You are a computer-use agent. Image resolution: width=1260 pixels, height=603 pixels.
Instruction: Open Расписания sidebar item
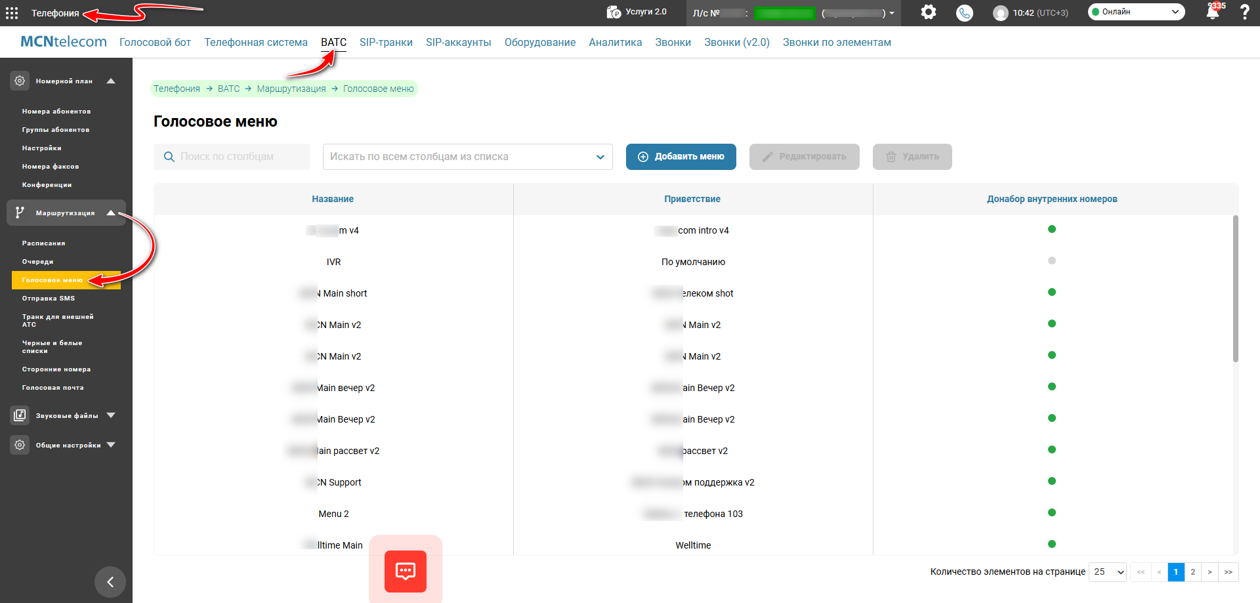[x=43, y=243]
